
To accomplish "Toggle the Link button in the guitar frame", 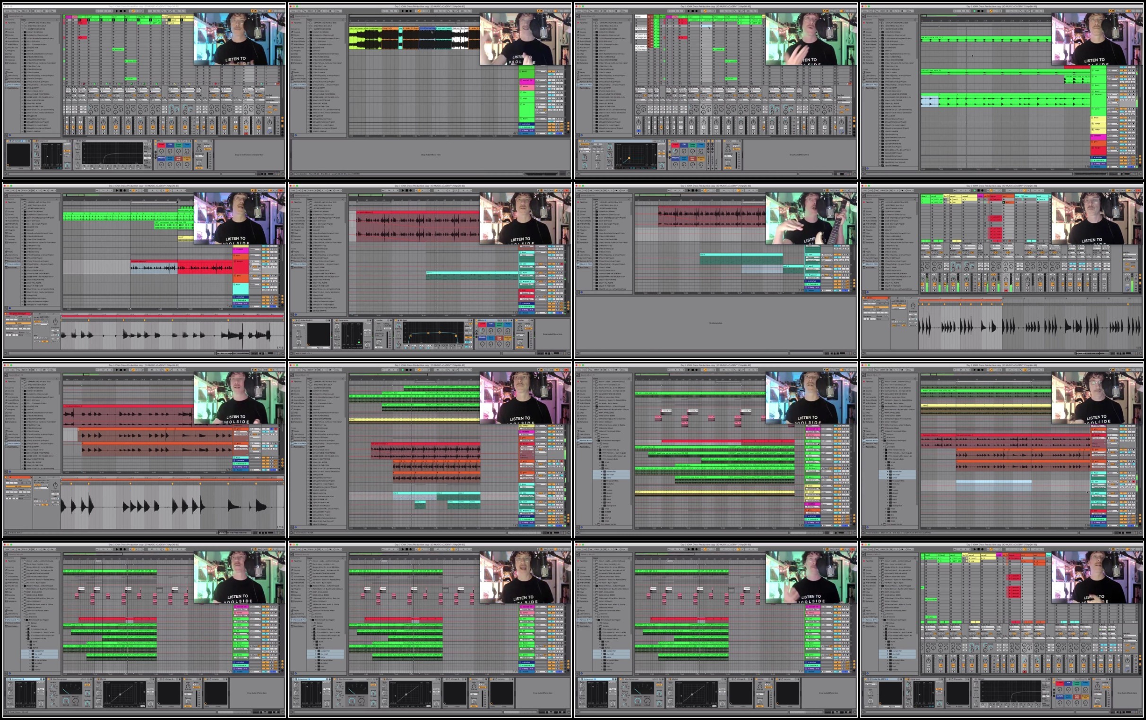I will [579, 191].
